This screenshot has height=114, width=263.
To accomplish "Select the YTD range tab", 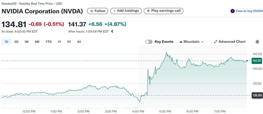I will coord(49,42).
